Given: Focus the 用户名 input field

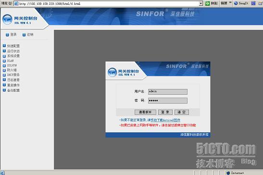Looking at the screenshot, I should tap(168, 92).
